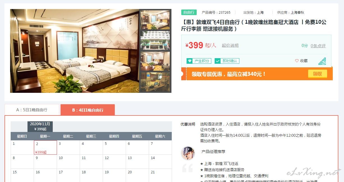Click the QR code icon
Image resolution: width=344 pixels, height=182 pixels.
pos(322,61)
